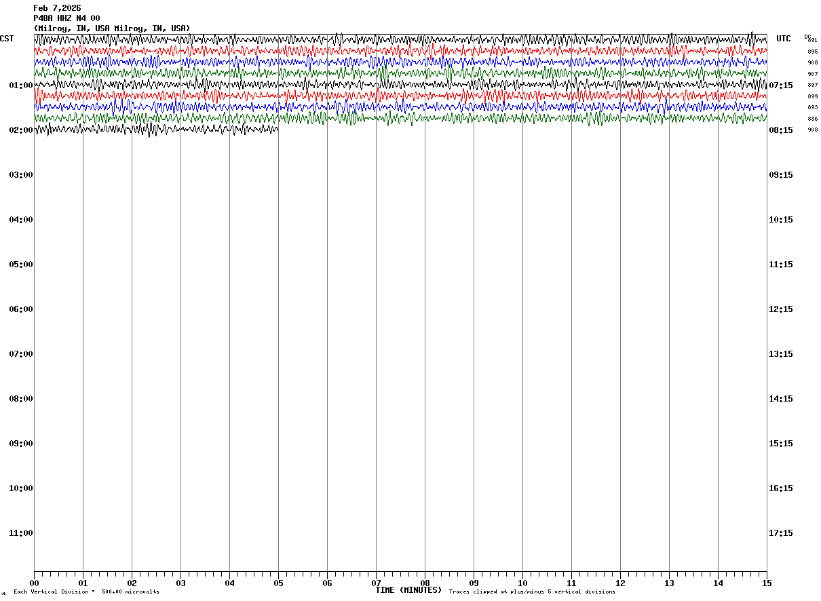Viewport: 821px width, 601px height.
Task: Click the minute axis label "10"
Action: [522, 583]
